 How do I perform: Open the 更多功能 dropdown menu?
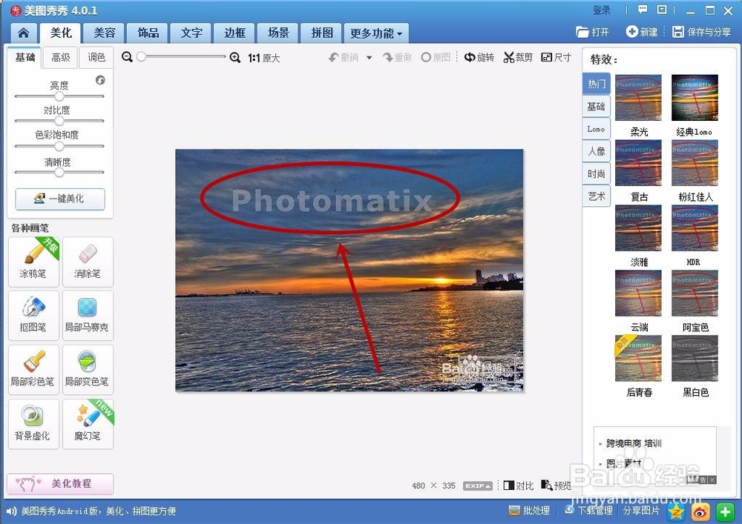376,33
